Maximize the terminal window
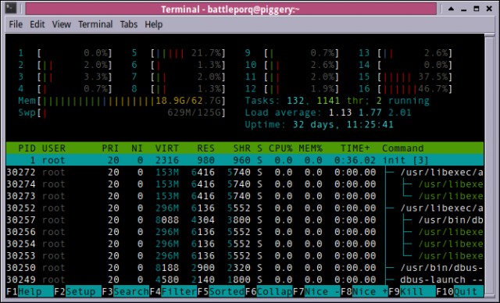This screenshot has width=500, height=303. (x=477, y=9)
